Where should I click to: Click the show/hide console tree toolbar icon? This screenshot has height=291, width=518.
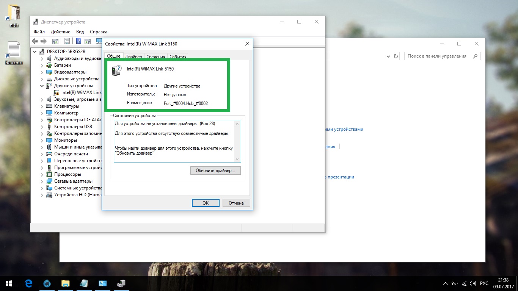[x=55, y=41]
